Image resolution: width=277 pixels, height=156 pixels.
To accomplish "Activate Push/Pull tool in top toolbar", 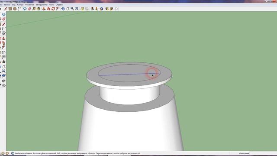I will tap(44, 9).
